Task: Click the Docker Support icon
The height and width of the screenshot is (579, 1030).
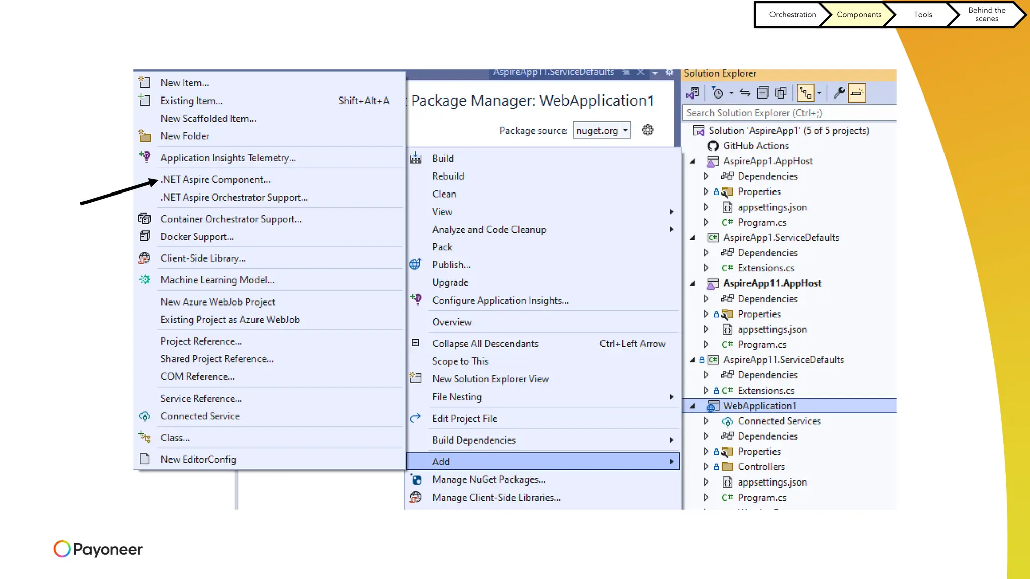Action: point(145,236)
